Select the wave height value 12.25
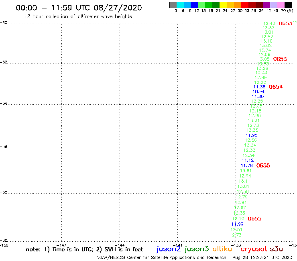The image size is (297, 261). (257, 101)
